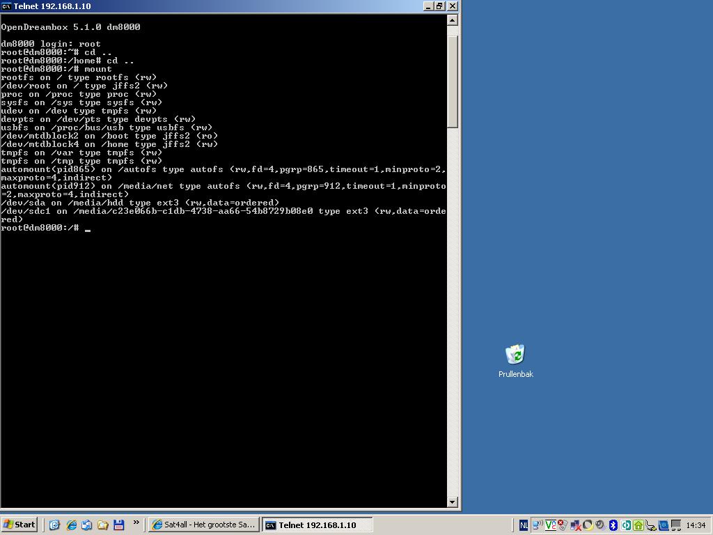
Task: Open the Windows Start menu
Action: (x=19, y=525)
